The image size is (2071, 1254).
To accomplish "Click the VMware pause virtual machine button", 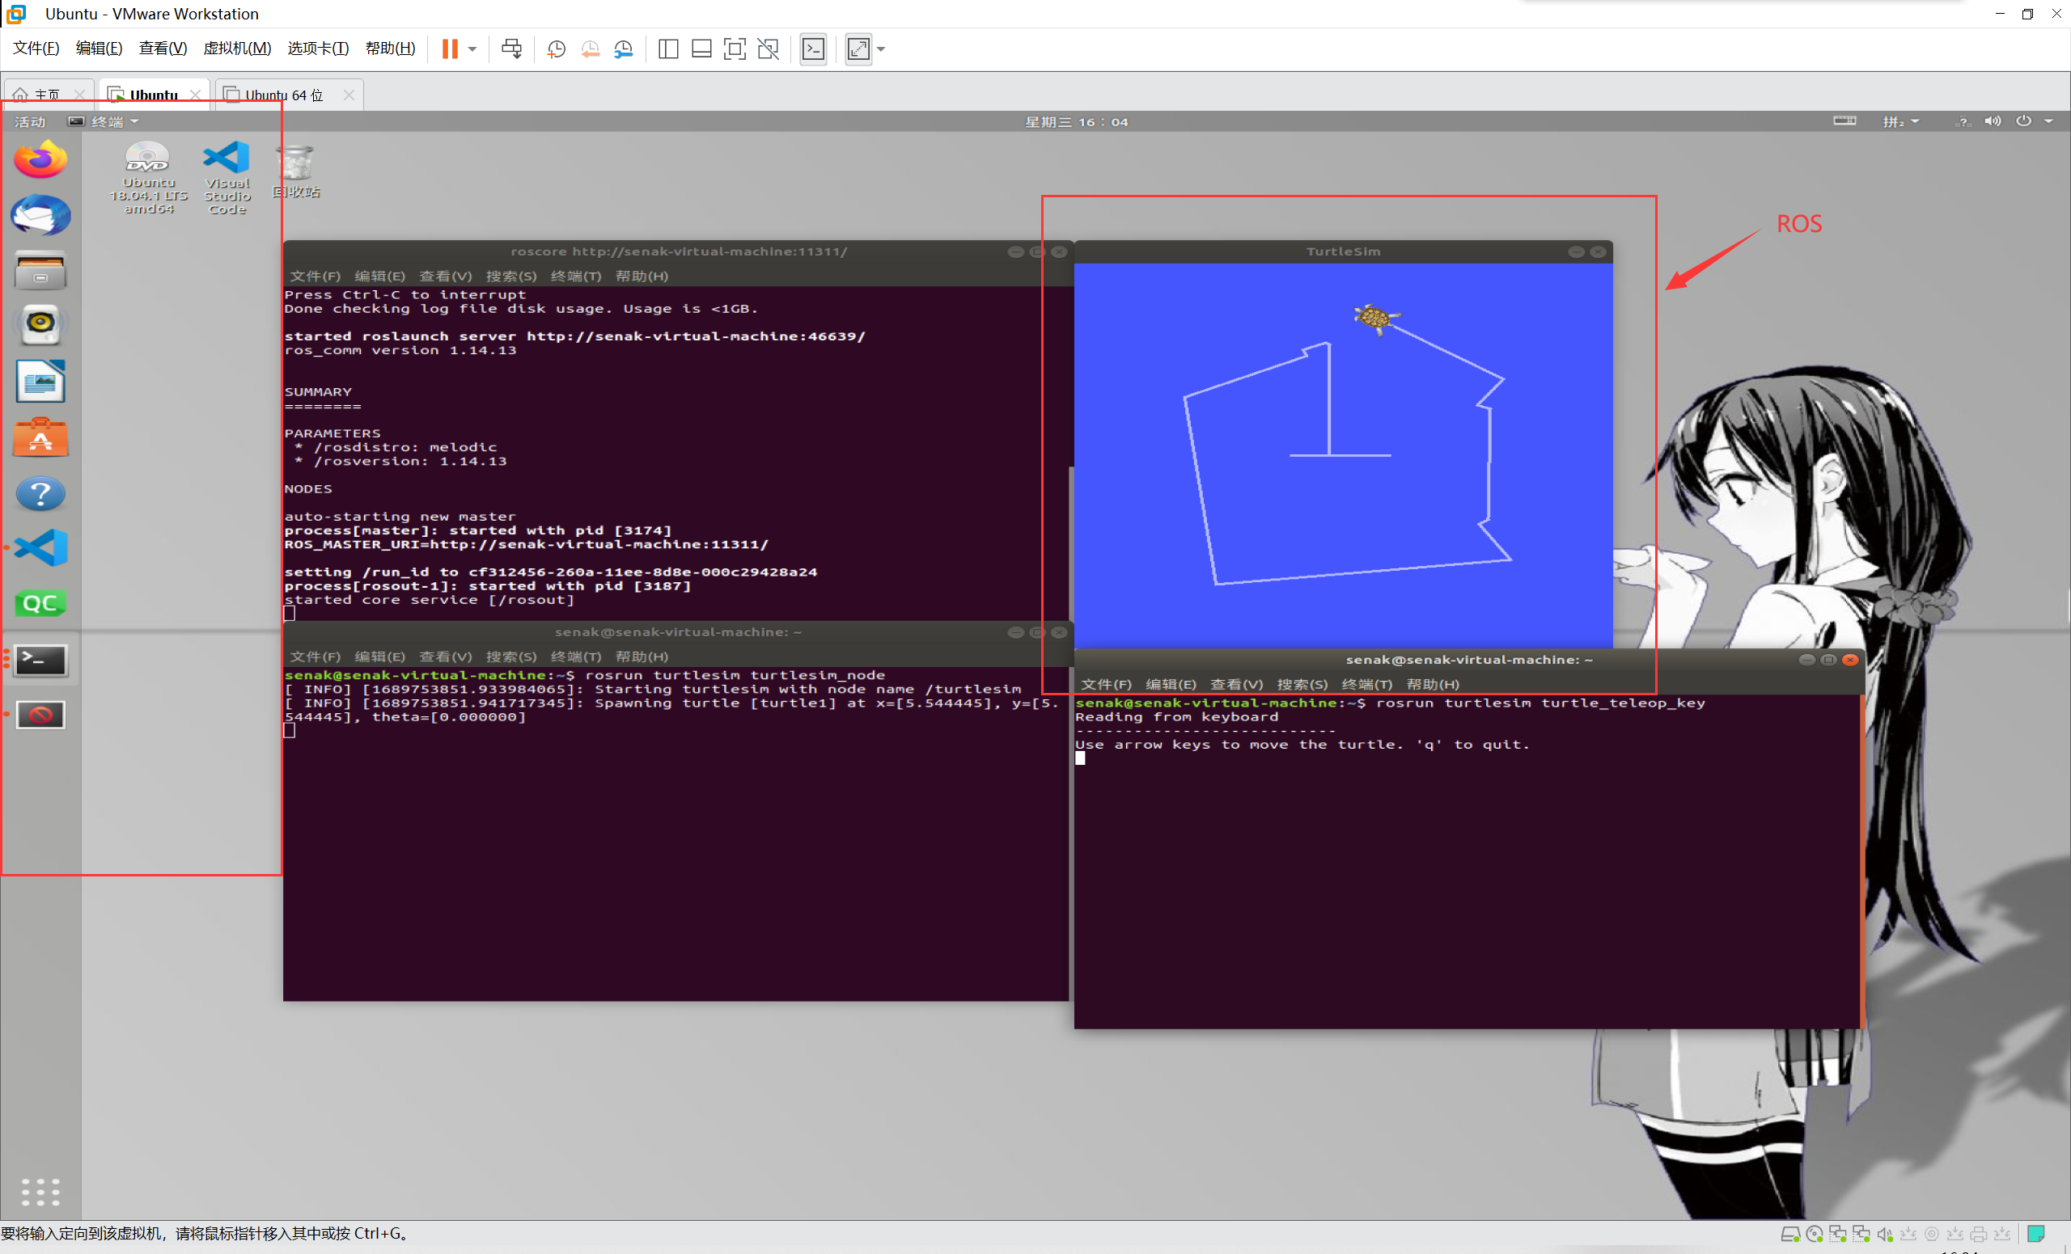I will tap(450, 49).
